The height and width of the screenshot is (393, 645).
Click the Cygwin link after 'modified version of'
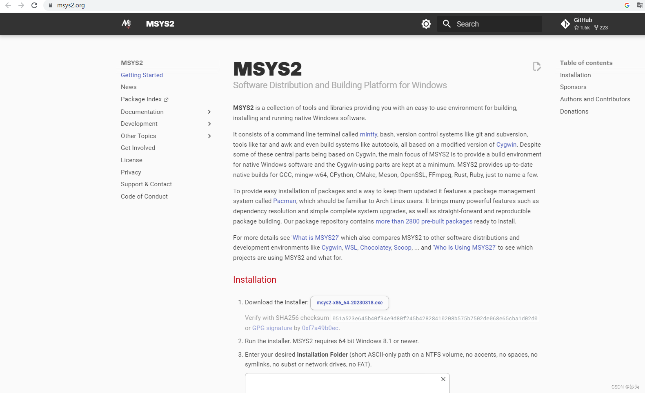click(x=506, y=145)
